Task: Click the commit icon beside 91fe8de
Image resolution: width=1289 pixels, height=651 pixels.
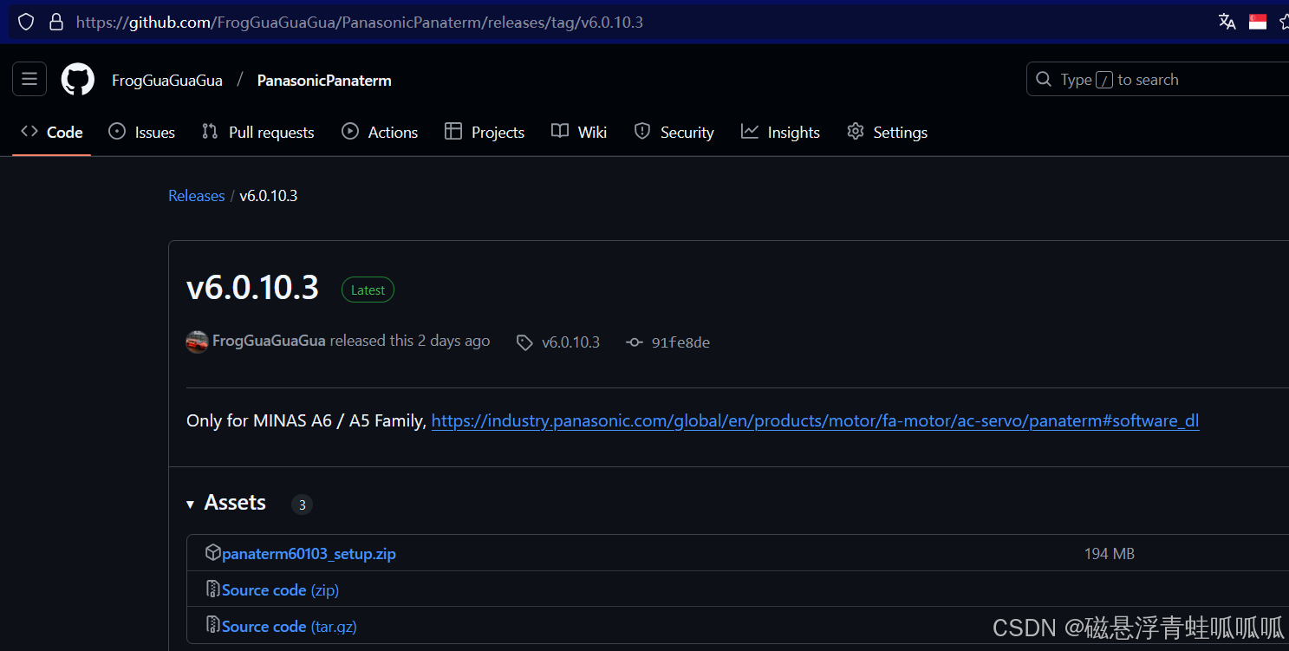Action: [635, 342]
